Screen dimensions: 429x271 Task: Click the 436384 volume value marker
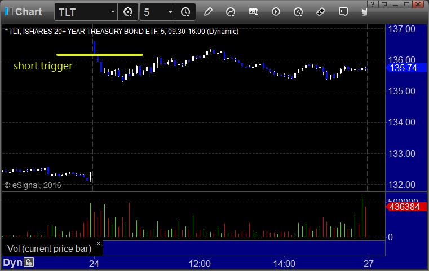(x=406, y=207)
